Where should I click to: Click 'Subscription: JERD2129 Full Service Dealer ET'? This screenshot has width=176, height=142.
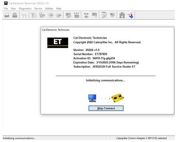[104, 67]
